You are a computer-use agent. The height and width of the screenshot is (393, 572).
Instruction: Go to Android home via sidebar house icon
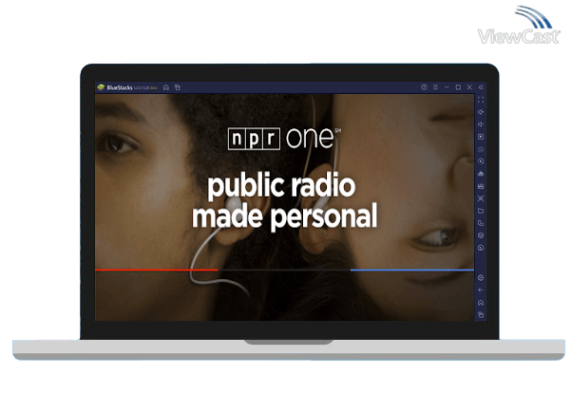(481, 303)
